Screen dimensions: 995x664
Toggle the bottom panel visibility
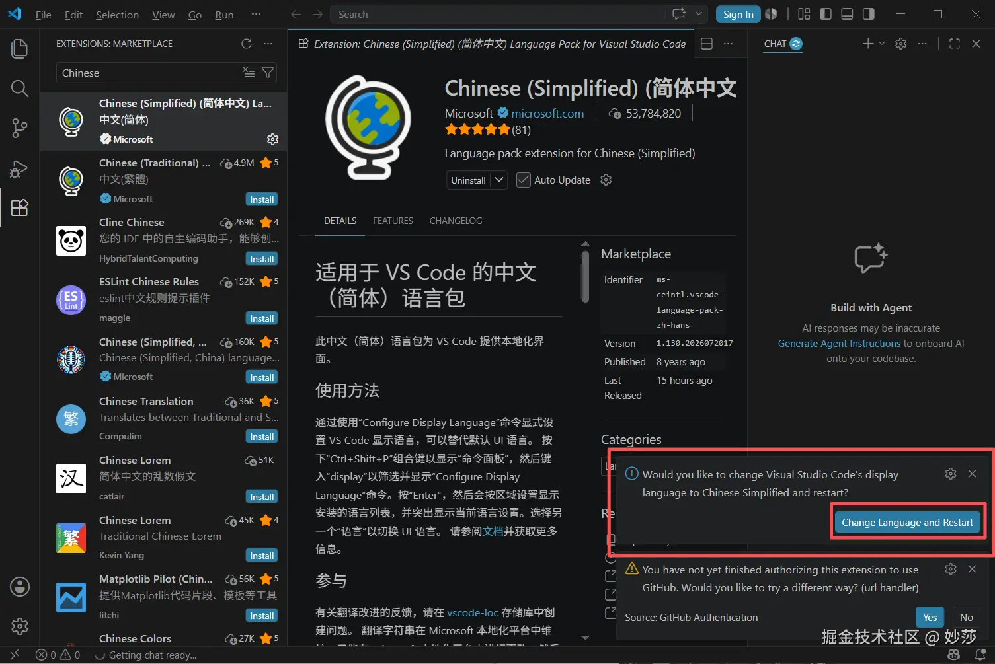847,15
